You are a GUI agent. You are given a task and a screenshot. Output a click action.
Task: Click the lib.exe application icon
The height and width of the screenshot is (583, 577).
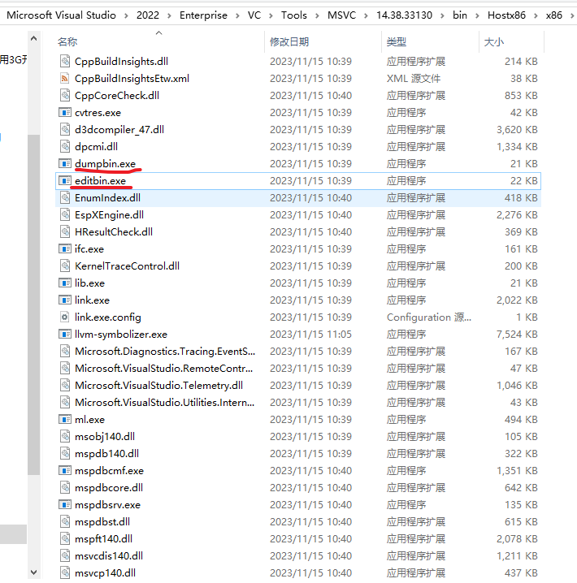65,283
